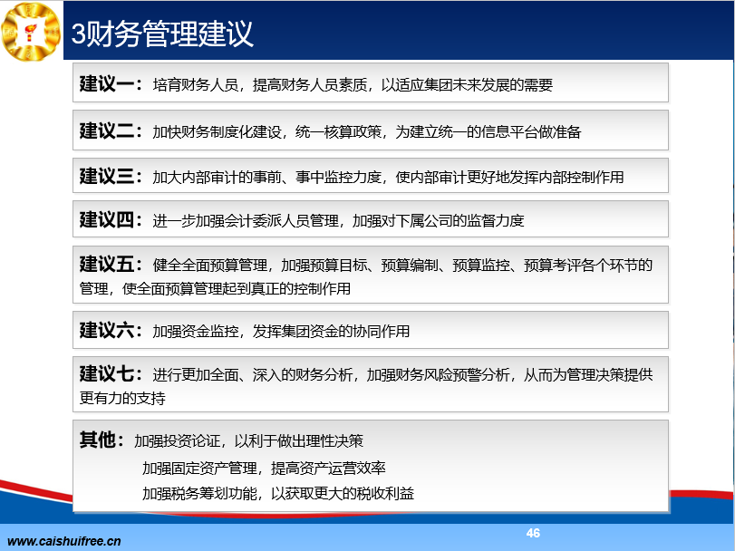
Task: Click the 其他 line 加强投资论证
Action: pyautogui.click(x=248, y=441)
